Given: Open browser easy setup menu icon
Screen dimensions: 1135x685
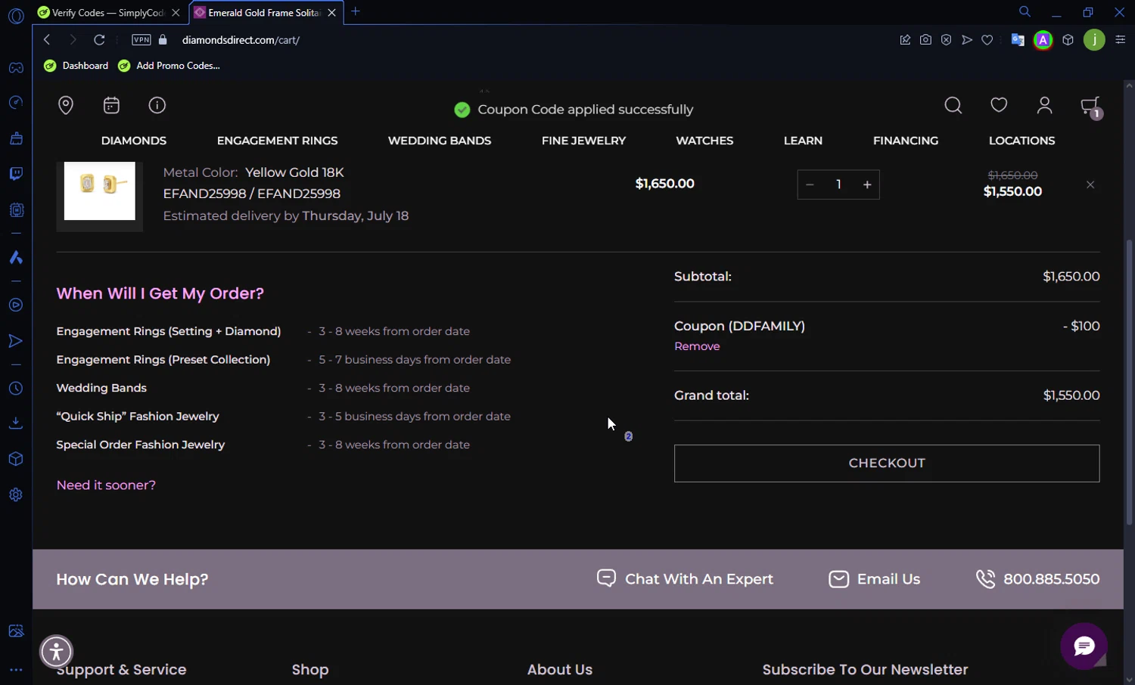Looking at the screenshot, I should pyautogui.click(x=1121, y=40).
